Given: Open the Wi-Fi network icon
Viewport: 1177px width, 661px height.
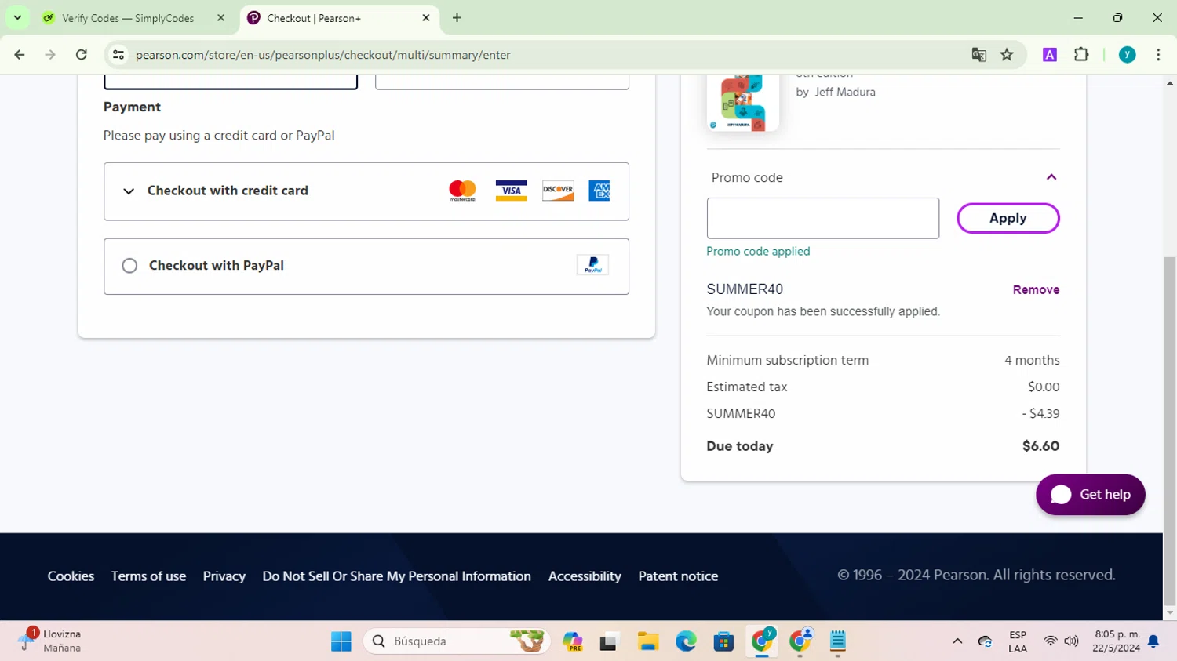Looking at the screenshot, I should (1050, 641).
